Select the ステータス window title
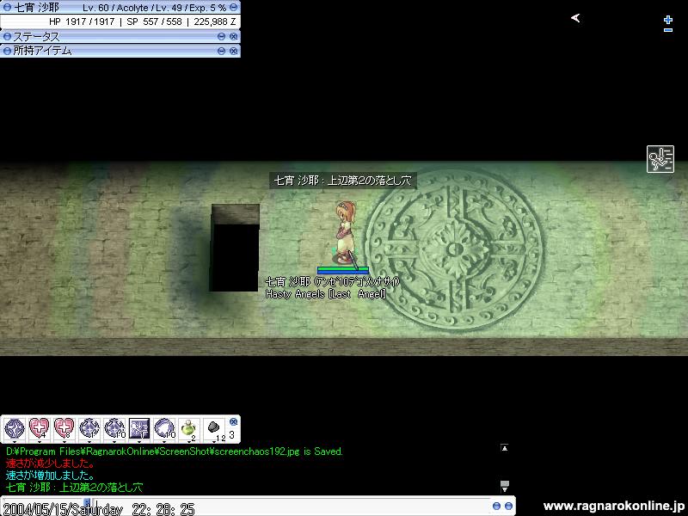 click(x=36, y=37)
